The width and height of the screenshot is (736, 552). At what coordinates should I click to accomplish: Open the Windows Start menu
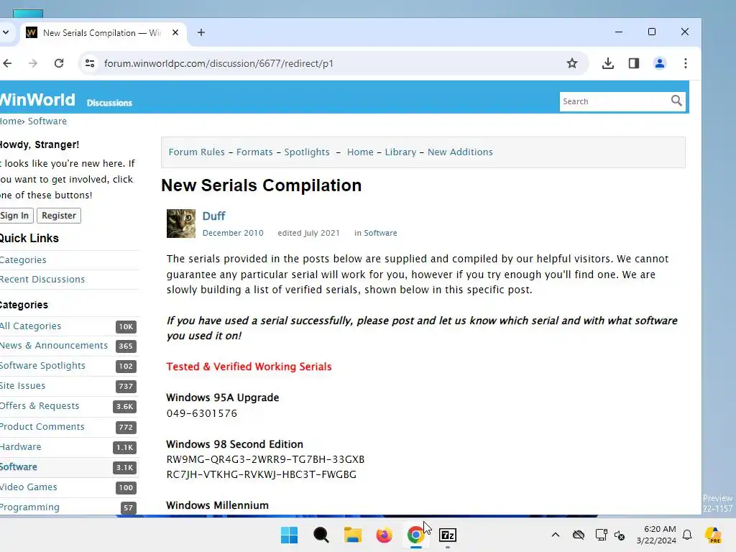[x=289, y=535]
